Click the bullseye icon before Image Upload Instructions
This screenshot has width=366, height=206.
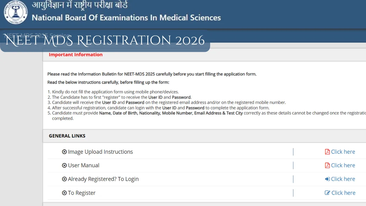tap(64, 152)
